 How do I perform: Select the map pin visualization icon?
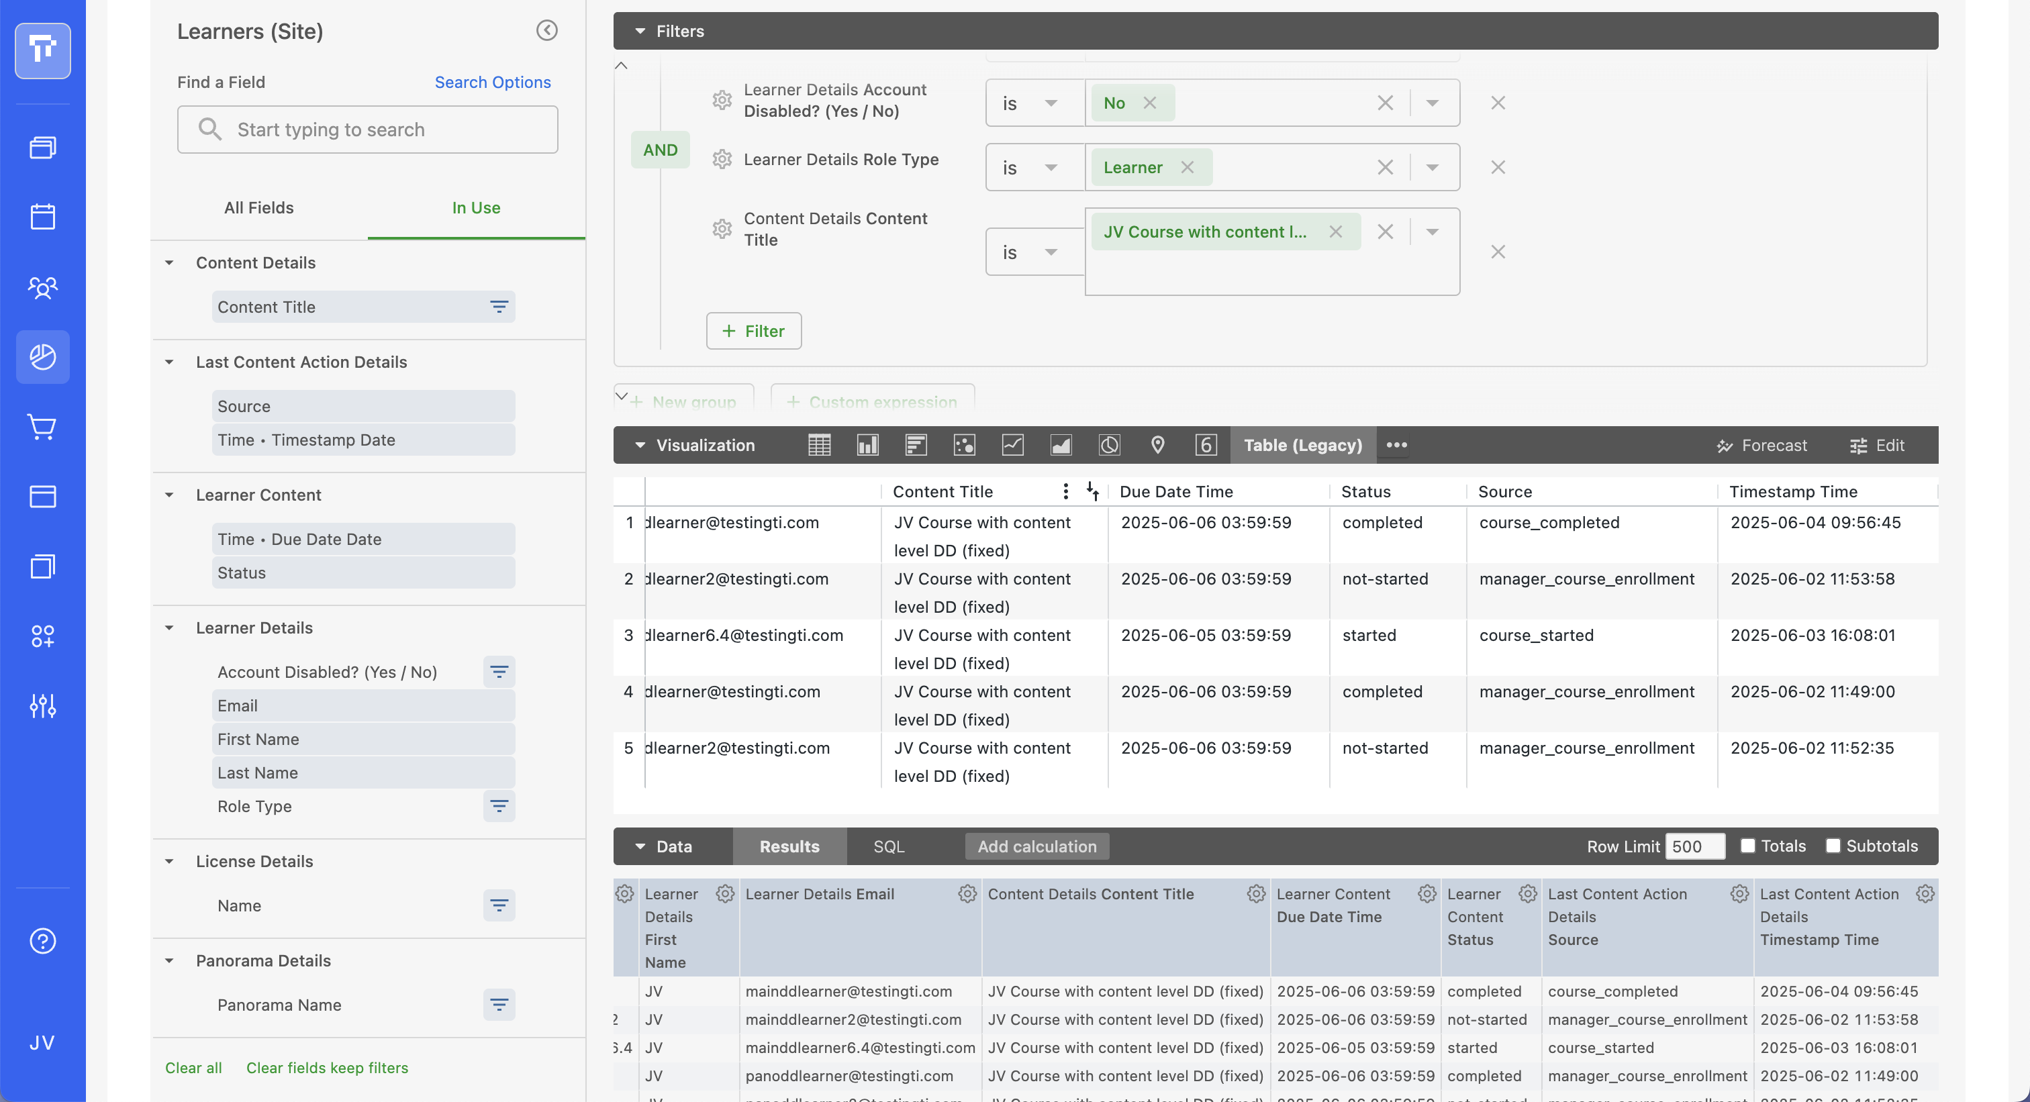[1157, 445]
